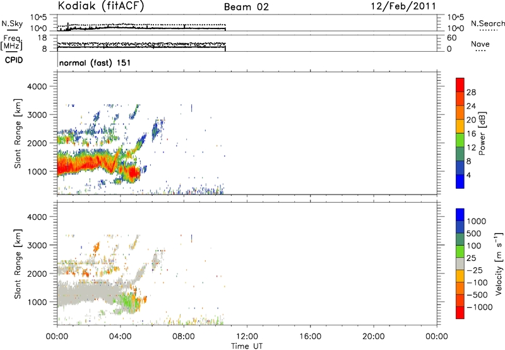Click the 04:00 time axis label
The width and height of the screenshot is (505, 350).
(121, 337)
